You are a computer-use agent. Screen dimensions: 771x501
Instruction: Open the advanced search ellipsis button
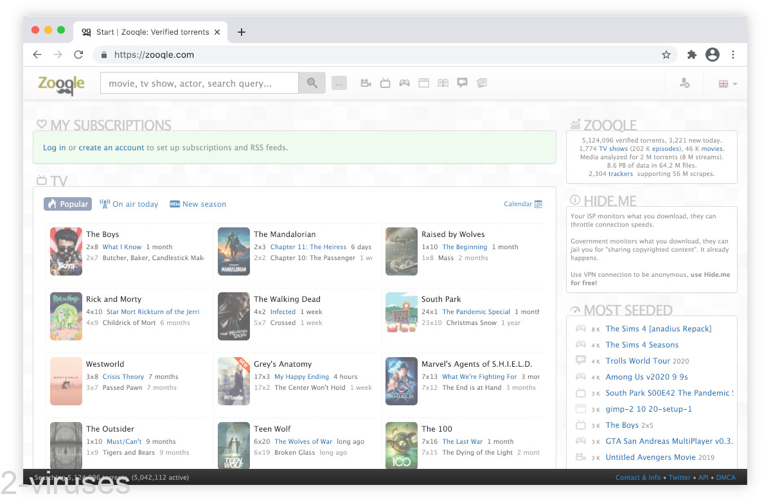click(339, 83)
